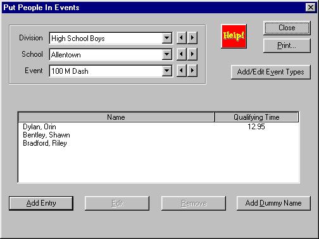Click the Add Dummy Name button
The height and width of the screenshot is (239, 319).
273,203
